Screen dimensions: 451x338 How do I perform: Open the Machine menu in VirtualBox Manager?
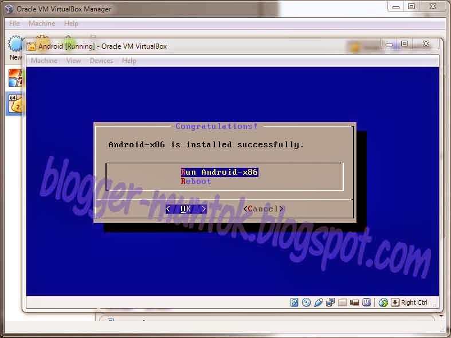click(x=42, y=23)
